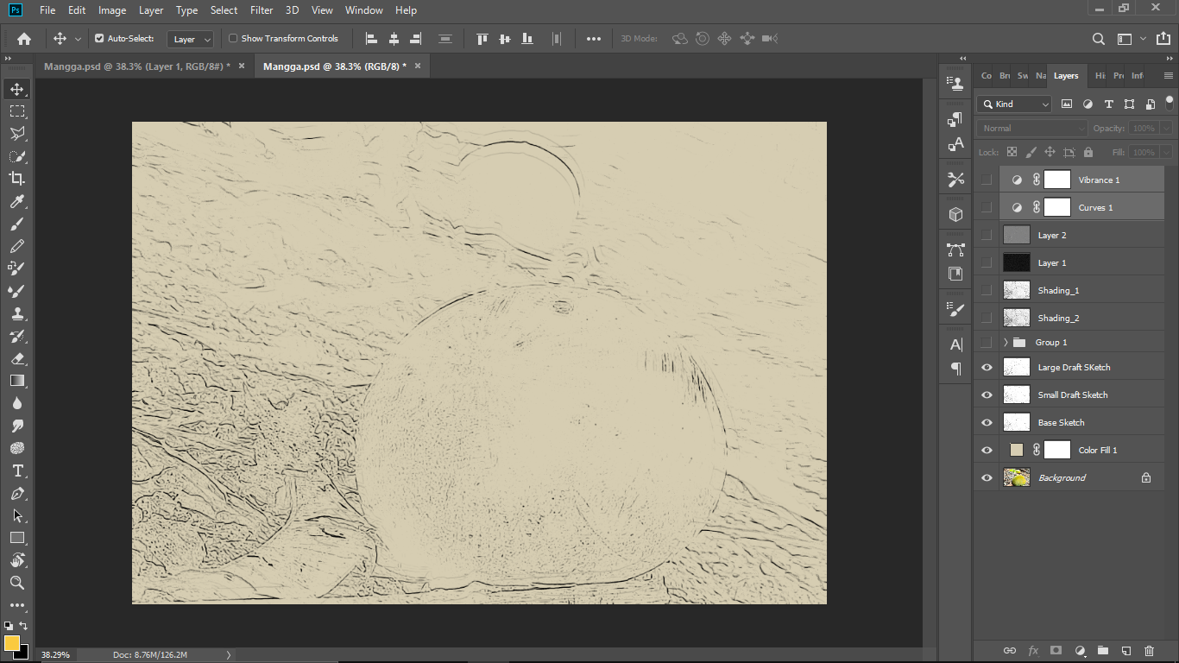Viewport: 1179px width, 663px height.
Task: Pick the Horizontal Type tool
Action: click(16, 470)
